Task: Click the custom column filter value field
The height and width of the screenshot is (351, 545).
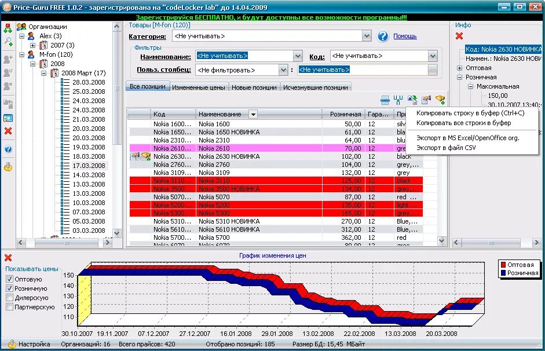Action: (363, 70)
